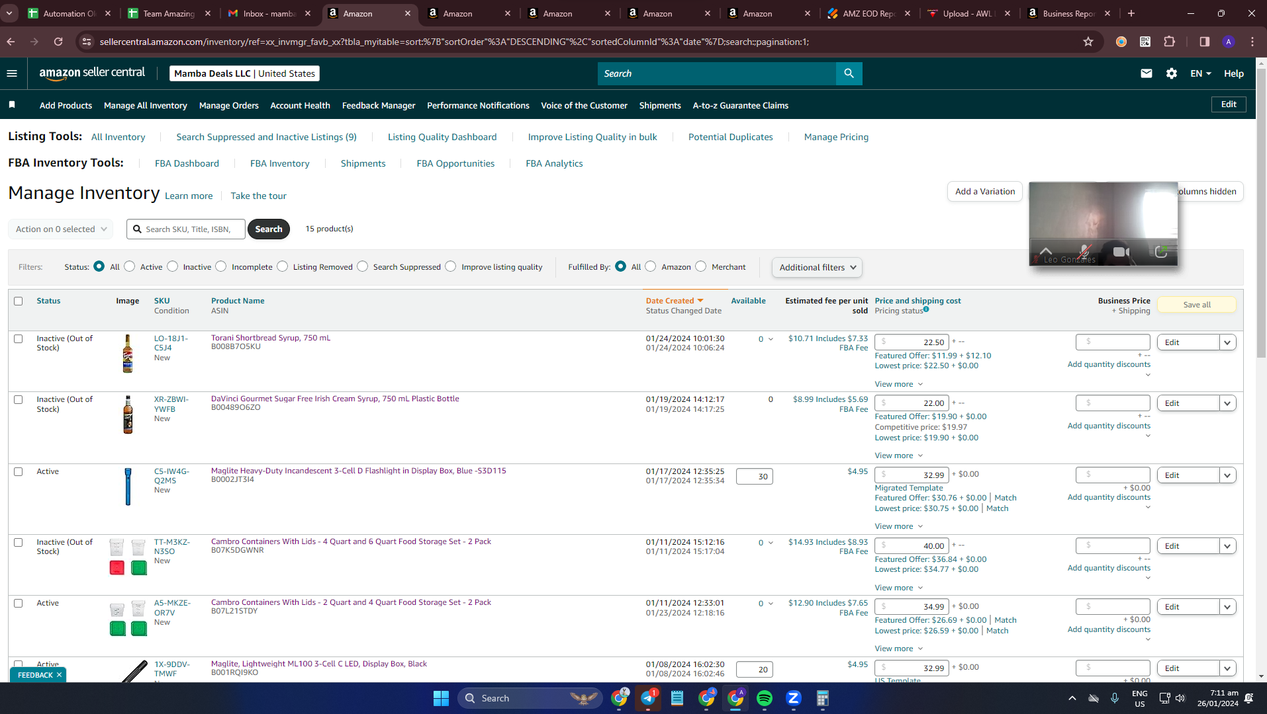Open the tab search dropdown arrow
This screenshot has width=1267, height=714.
pyautogui.click(x=9, y=13)
